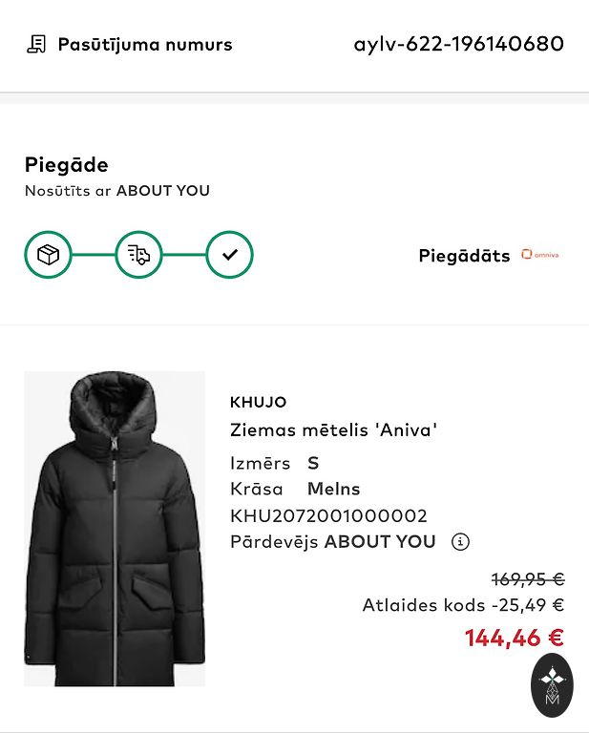Click the Piegāde section heading
The width and height of the screenshot is (589, 733).
click(x=67, y=165)
